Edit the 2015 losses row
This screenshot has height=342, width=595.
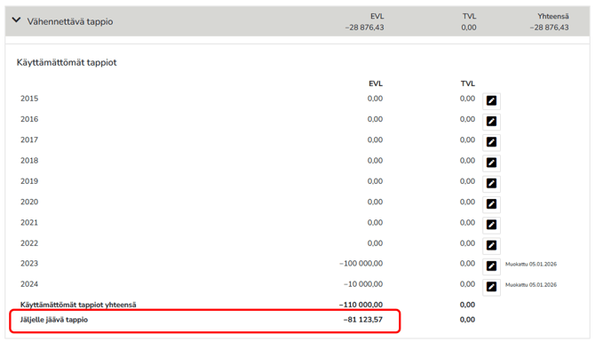pos(491,101)
